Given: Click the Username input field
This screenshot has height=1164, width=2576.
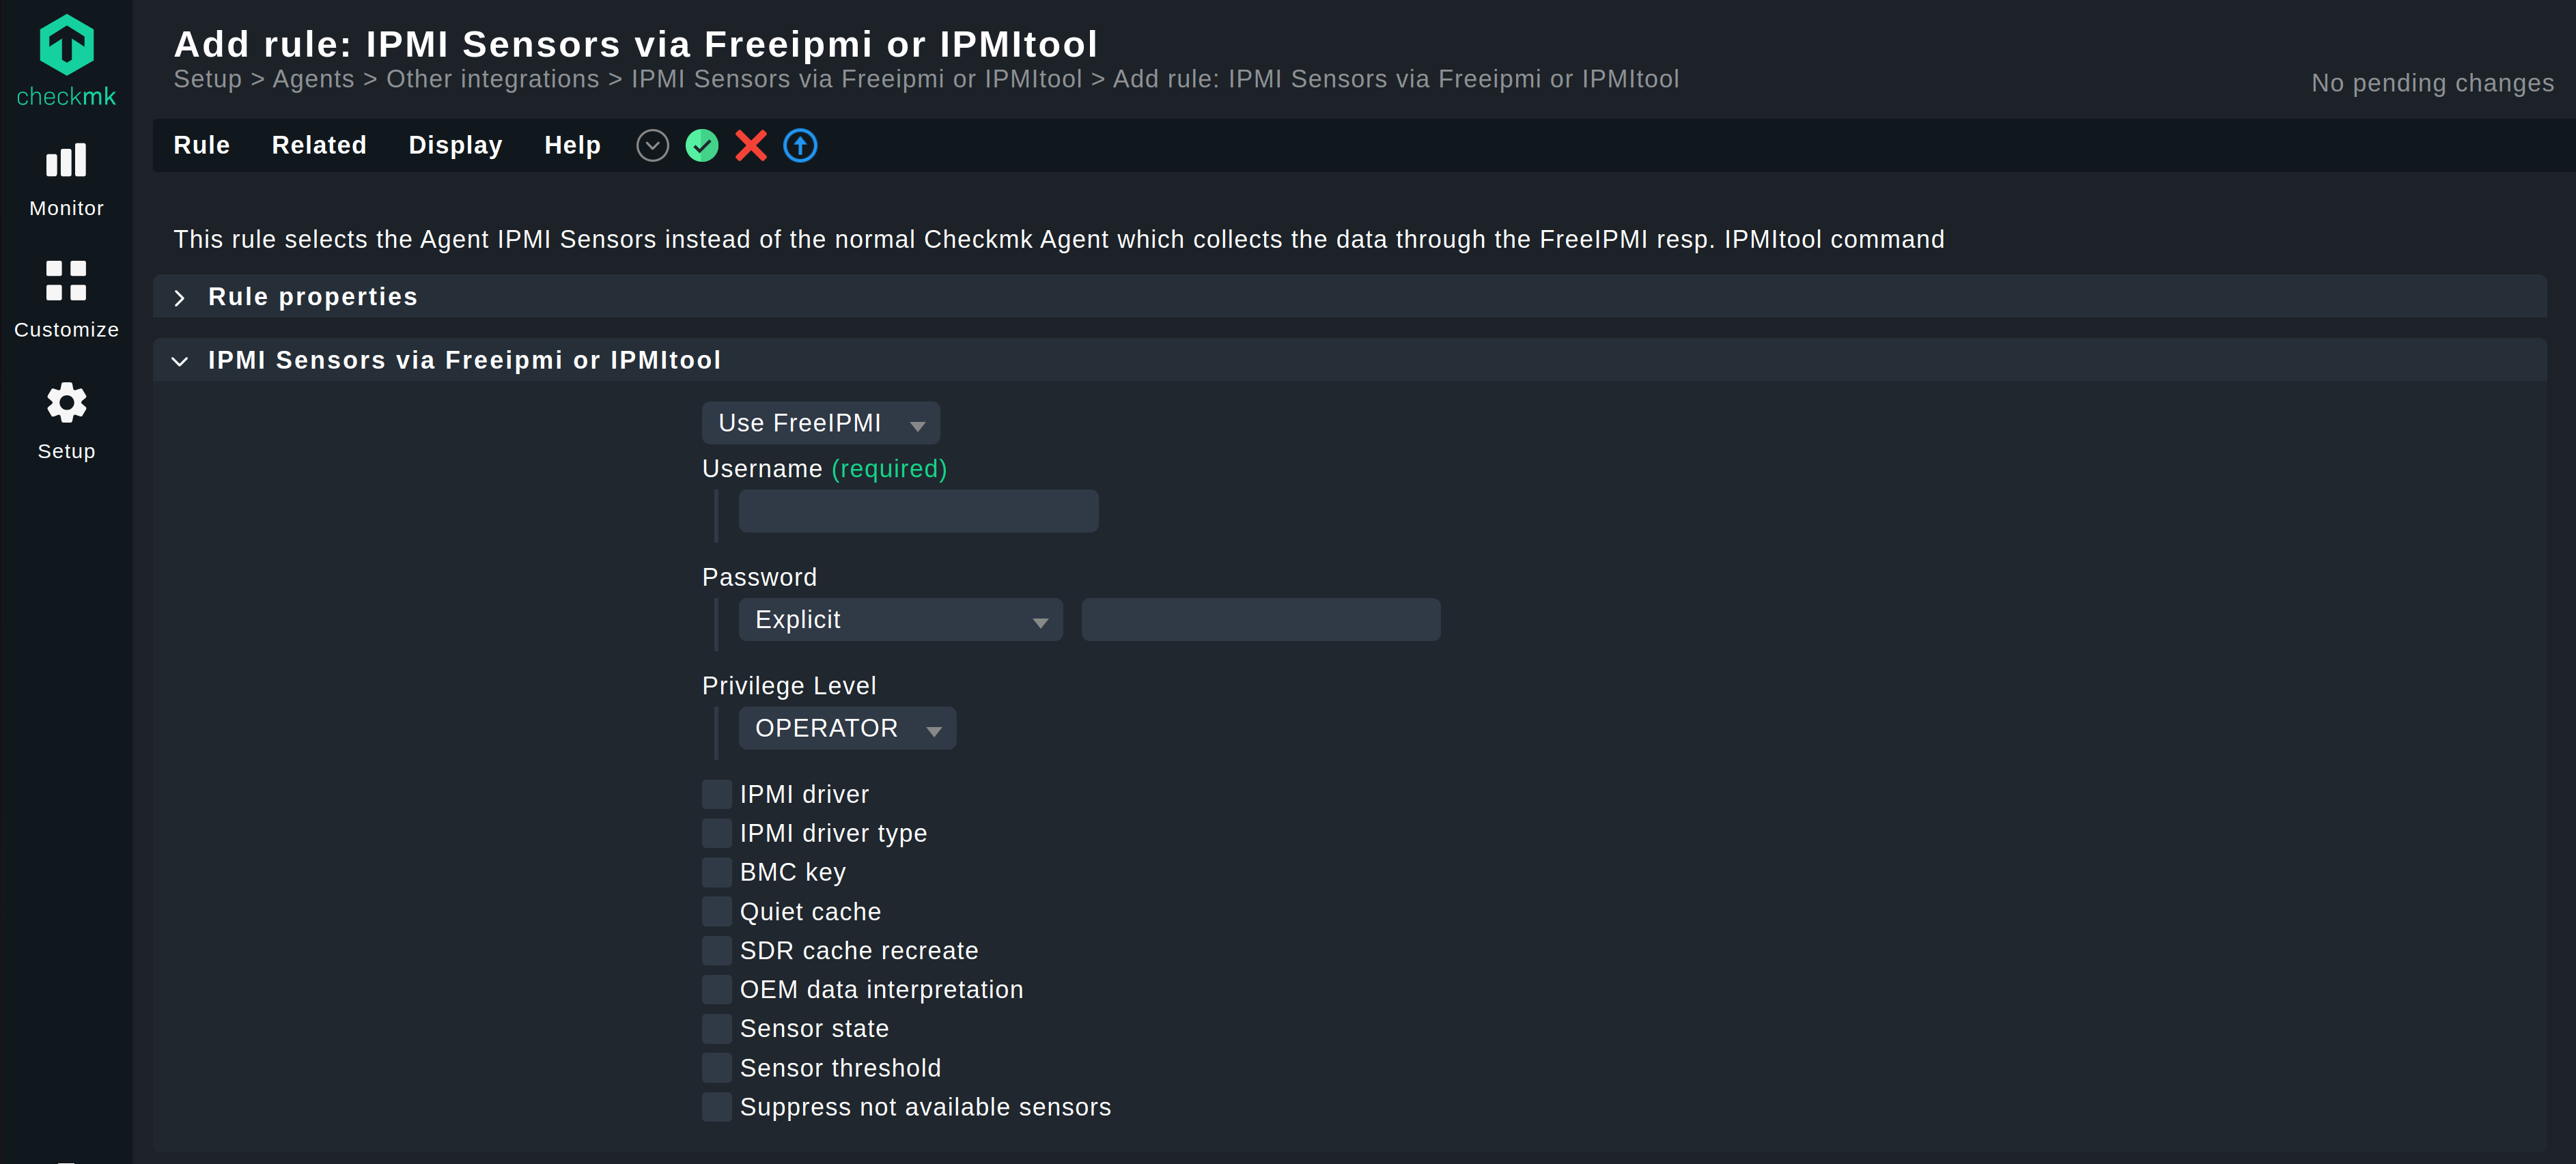Looking at the screenshot, I should click(918, 511).
